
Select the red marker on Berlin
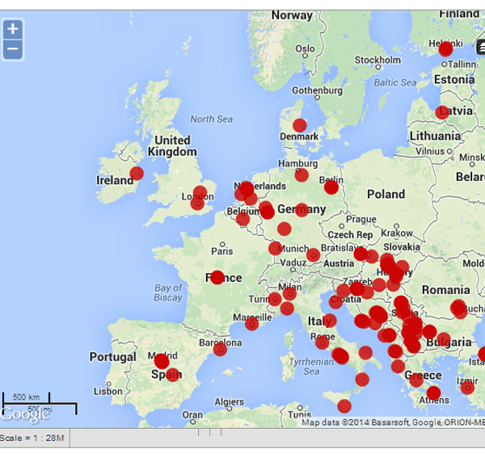click(331, 187)
